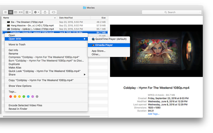Select Coldplay - Up&Up (720p).mp4 file
Image resolution: width=213 pixels, height=133 pixels.
55,29
